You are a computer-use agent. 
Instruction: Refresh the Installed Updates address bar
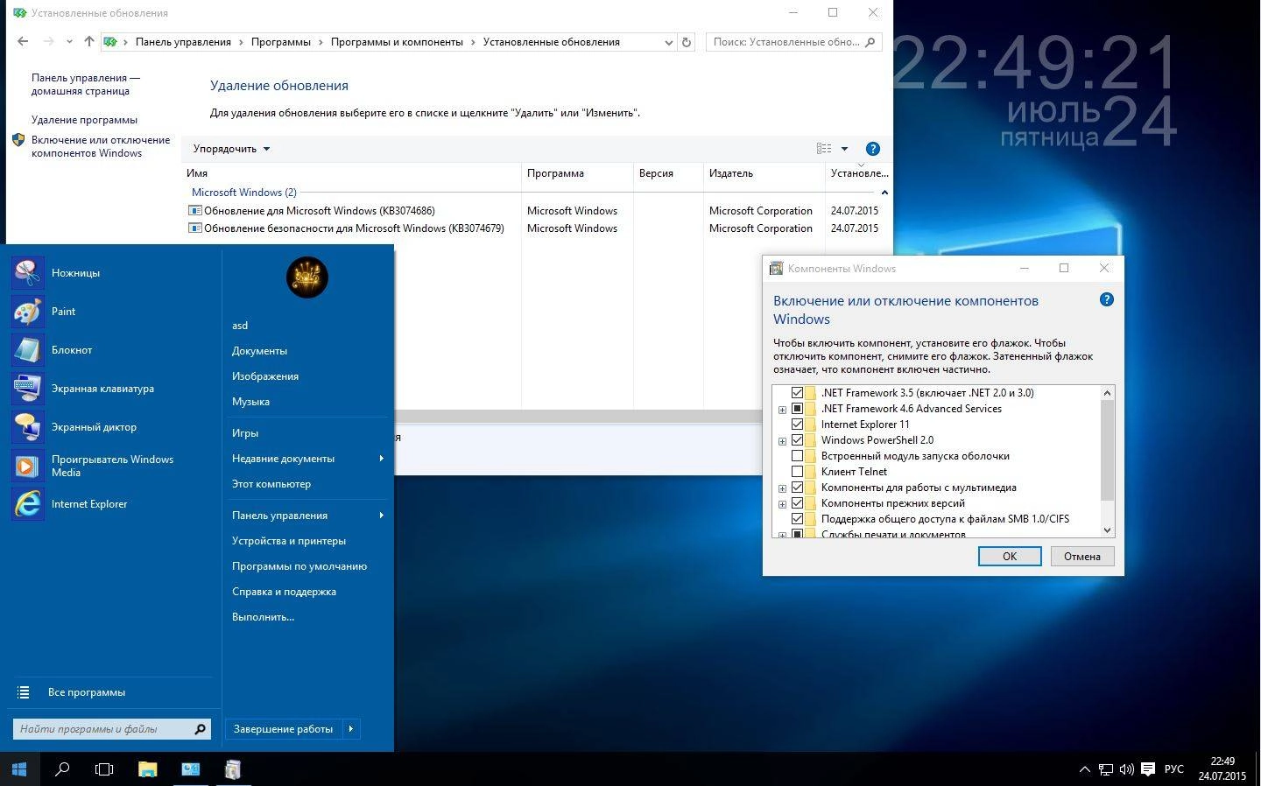[687, 42]
